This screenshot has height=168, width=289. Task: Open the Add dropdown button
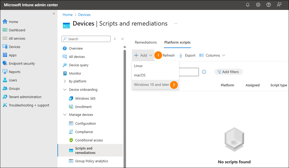[x=143, y=55]
